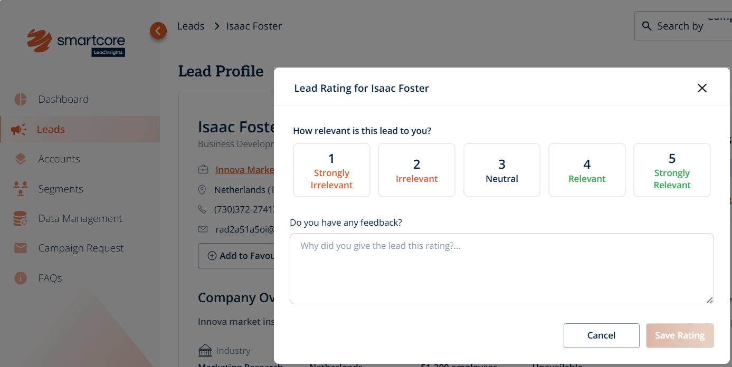
Task: Go to the Data Management page
Action: tap(80, 218)
